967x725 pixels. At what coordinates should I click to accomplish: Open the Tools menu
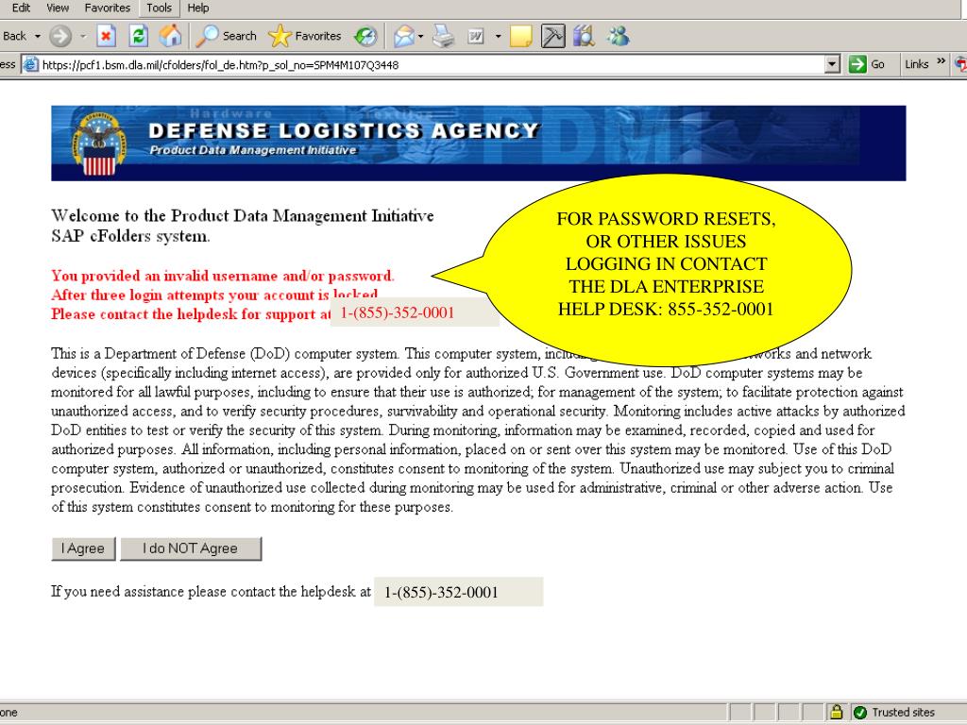(x=159, y=8)
